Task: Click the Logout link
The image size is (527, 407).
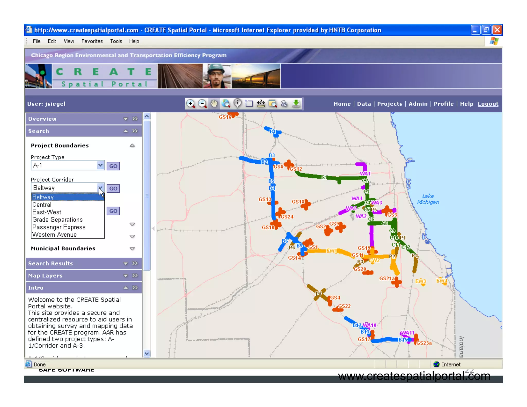Action: (488, 104)
